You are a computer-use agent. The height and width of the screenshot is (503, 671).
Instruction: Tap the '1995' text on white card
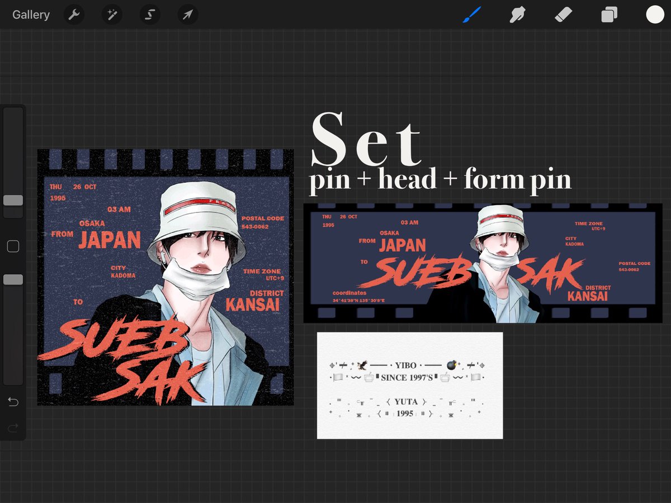pyautogui.click(x=405, y=414)
